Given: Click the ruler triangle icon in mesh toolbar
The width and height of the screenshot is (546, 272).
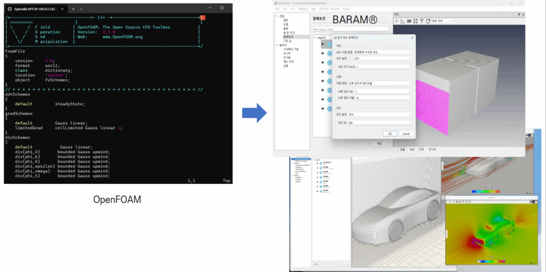Looking at the screenshot, I should coord(403,21).
